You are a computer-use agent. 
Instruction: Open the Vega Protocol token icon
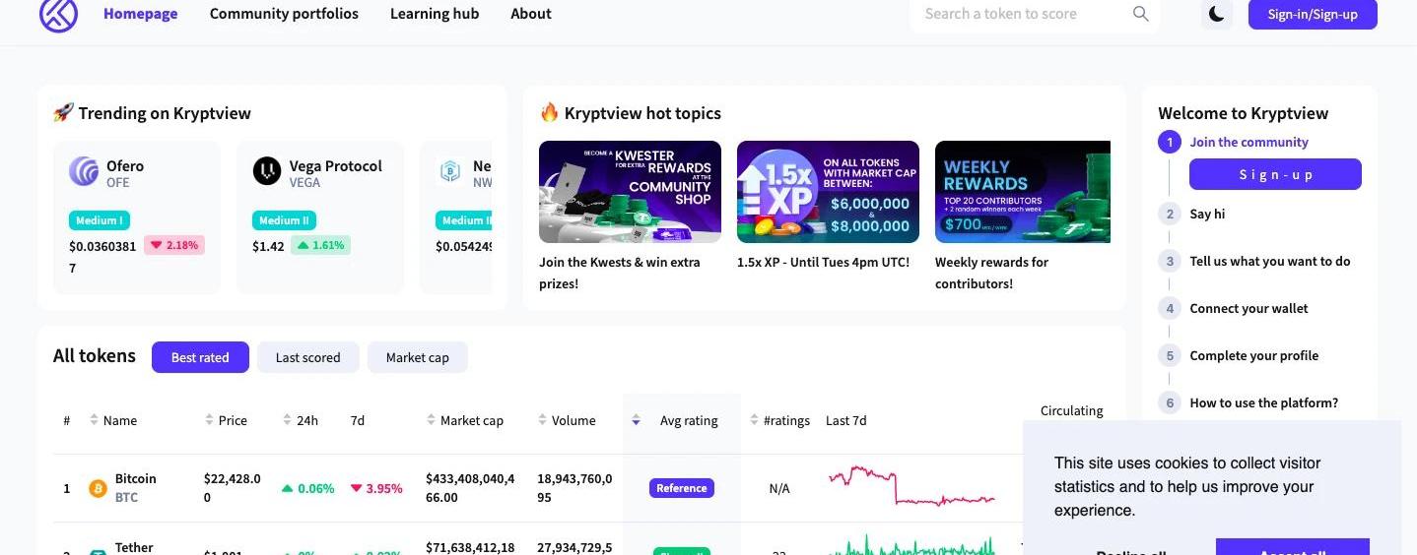click(x=267, y=171)
